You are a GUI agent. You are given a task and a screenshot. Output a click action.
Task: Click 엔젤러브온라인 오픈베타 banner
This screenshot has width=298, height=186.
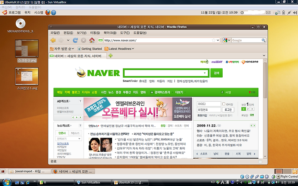(138, 109)
